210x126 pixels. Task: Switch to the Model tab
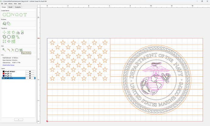(10, 7)
